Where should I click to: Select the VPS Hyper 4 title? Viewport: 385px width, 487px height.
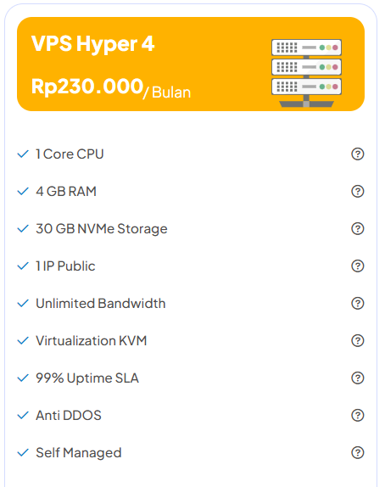92,44
